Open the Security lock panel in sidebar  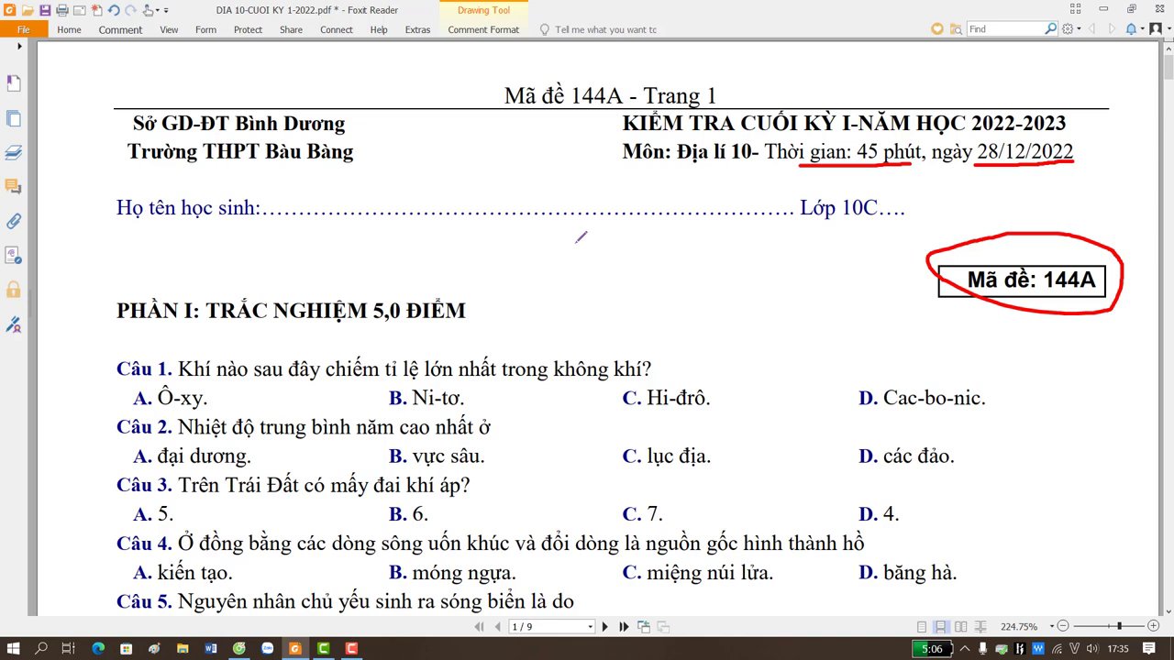coord(14,290)
